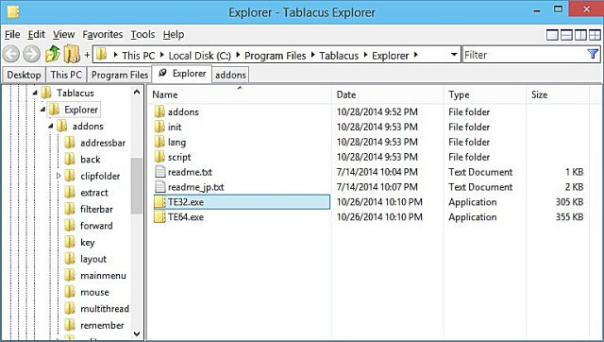Image resolution: width=604 pixels, height=342 pixels.
Task: Select the four pane grid layout icon
Action: (x=595, y=35)
